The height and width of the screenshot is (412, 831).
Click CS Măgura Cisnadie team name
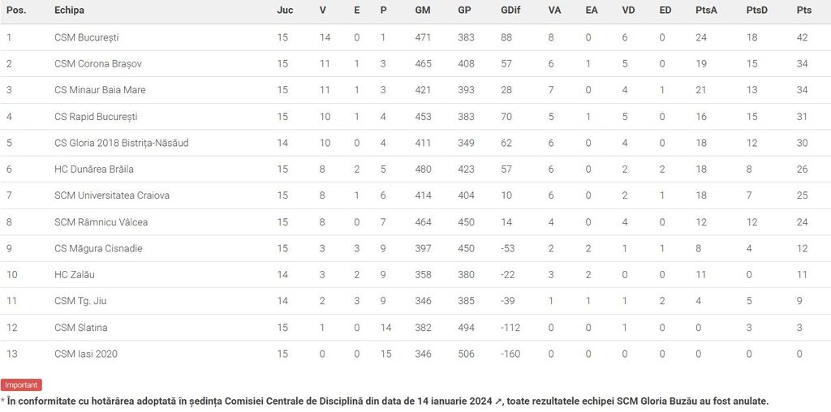coord(98,248)
